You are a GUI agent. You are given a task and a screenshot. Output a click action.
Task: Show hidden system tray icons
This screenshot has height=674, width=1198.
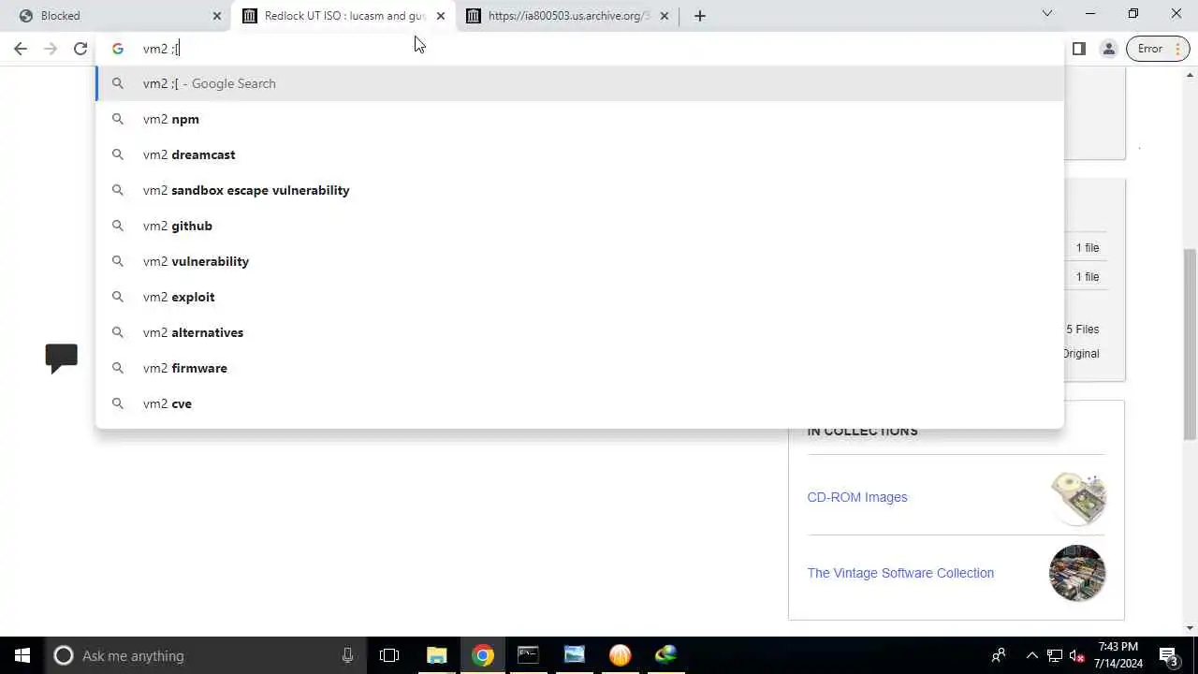1031,655
